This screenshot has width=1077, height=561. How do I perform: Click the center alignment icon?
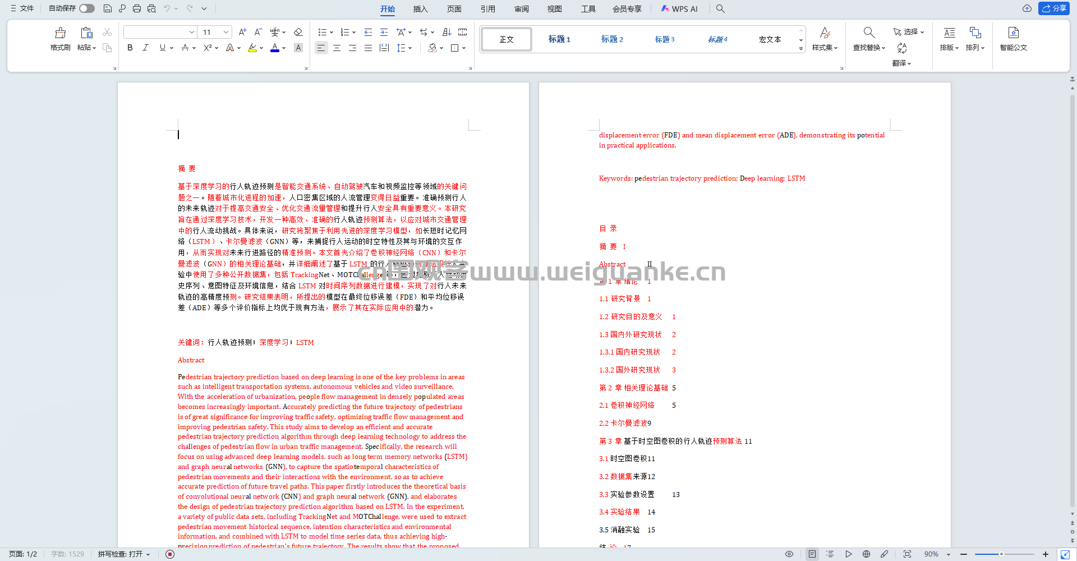click(337, 48)
